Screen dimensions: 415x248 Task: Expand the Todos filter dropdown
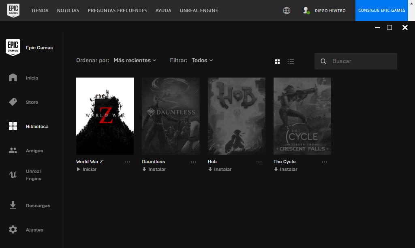[x=202, y=60]
